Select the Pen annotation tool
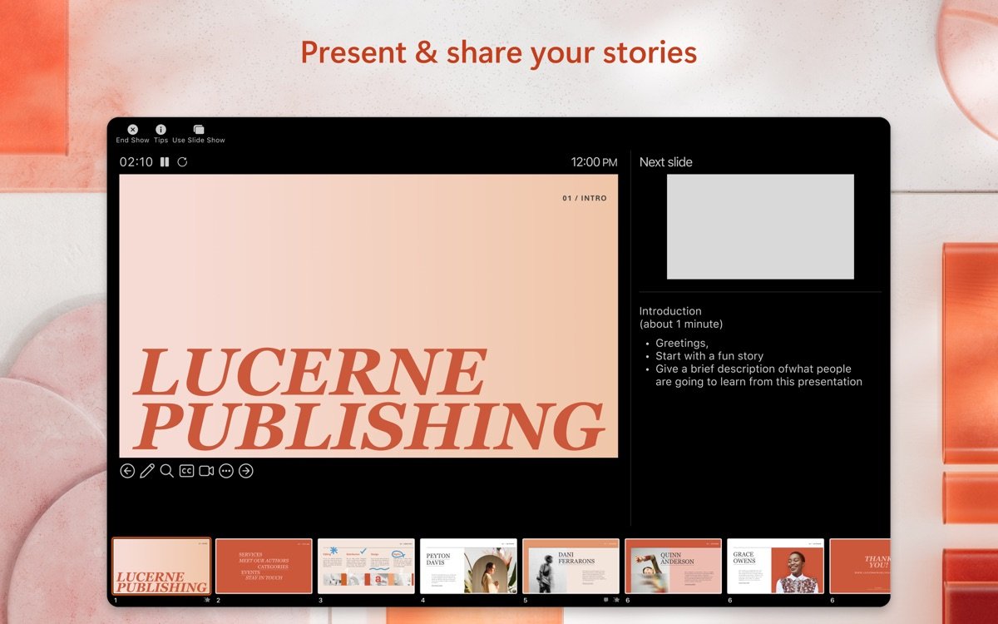The height and width of the screenshot is (624, 998). (147, 470)
